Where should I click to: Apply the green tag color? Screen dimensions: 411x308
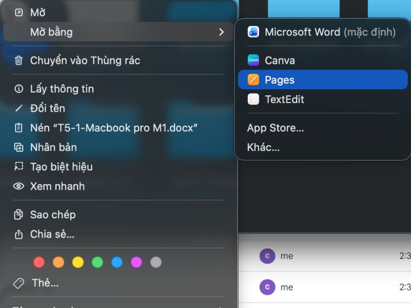[x=98, y=262]
